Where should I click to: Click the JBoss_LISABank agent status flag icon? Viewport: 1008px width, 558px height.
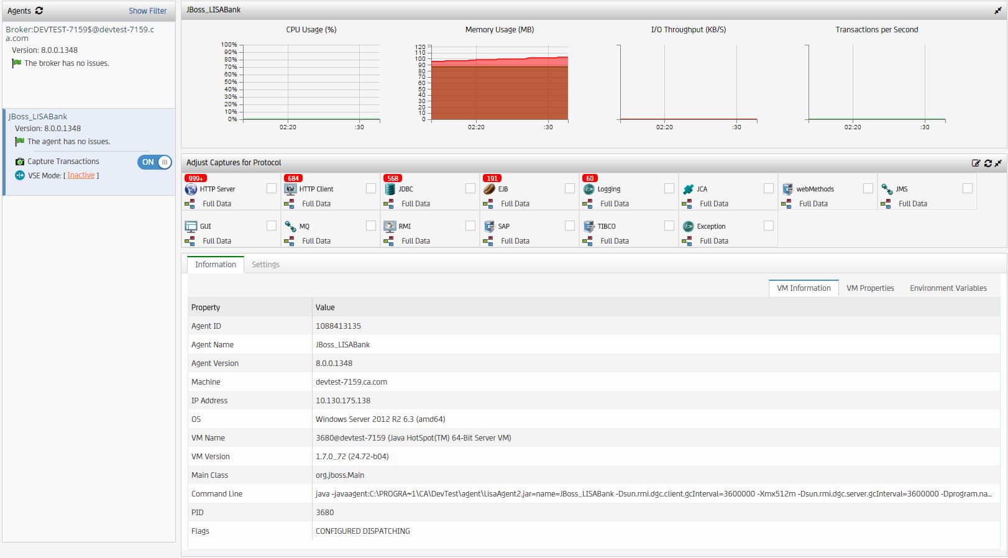click(x=20, y=142)
